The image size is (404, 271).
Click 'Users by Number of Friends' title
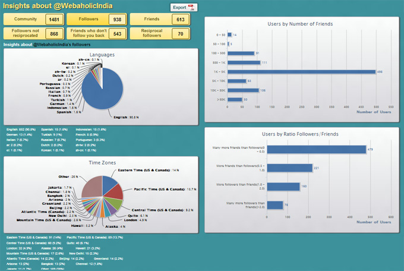(x=300, y=24)
